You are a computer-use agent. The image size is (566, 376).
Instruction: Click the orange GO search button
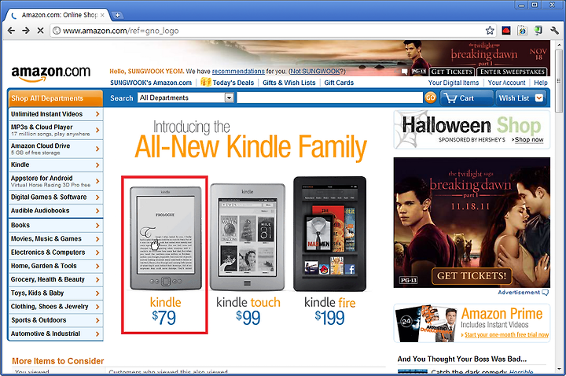click(430, 98)
